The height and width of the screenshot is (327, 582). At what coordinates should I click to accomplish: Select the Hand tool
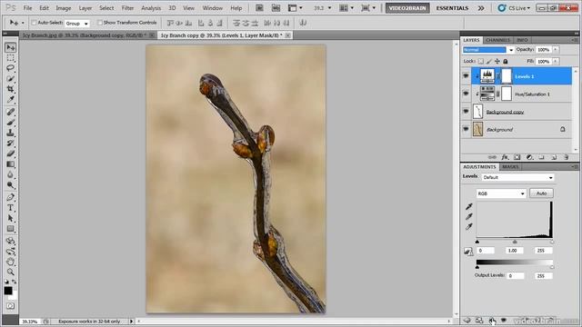(x=10, y=262)
